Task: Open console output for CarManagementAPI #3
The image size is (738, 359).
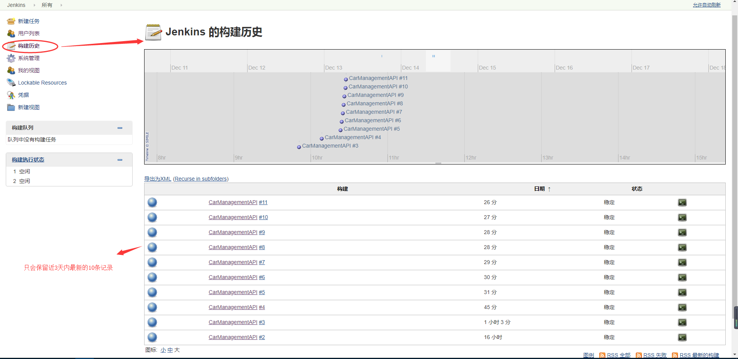Action: [682, 322]
